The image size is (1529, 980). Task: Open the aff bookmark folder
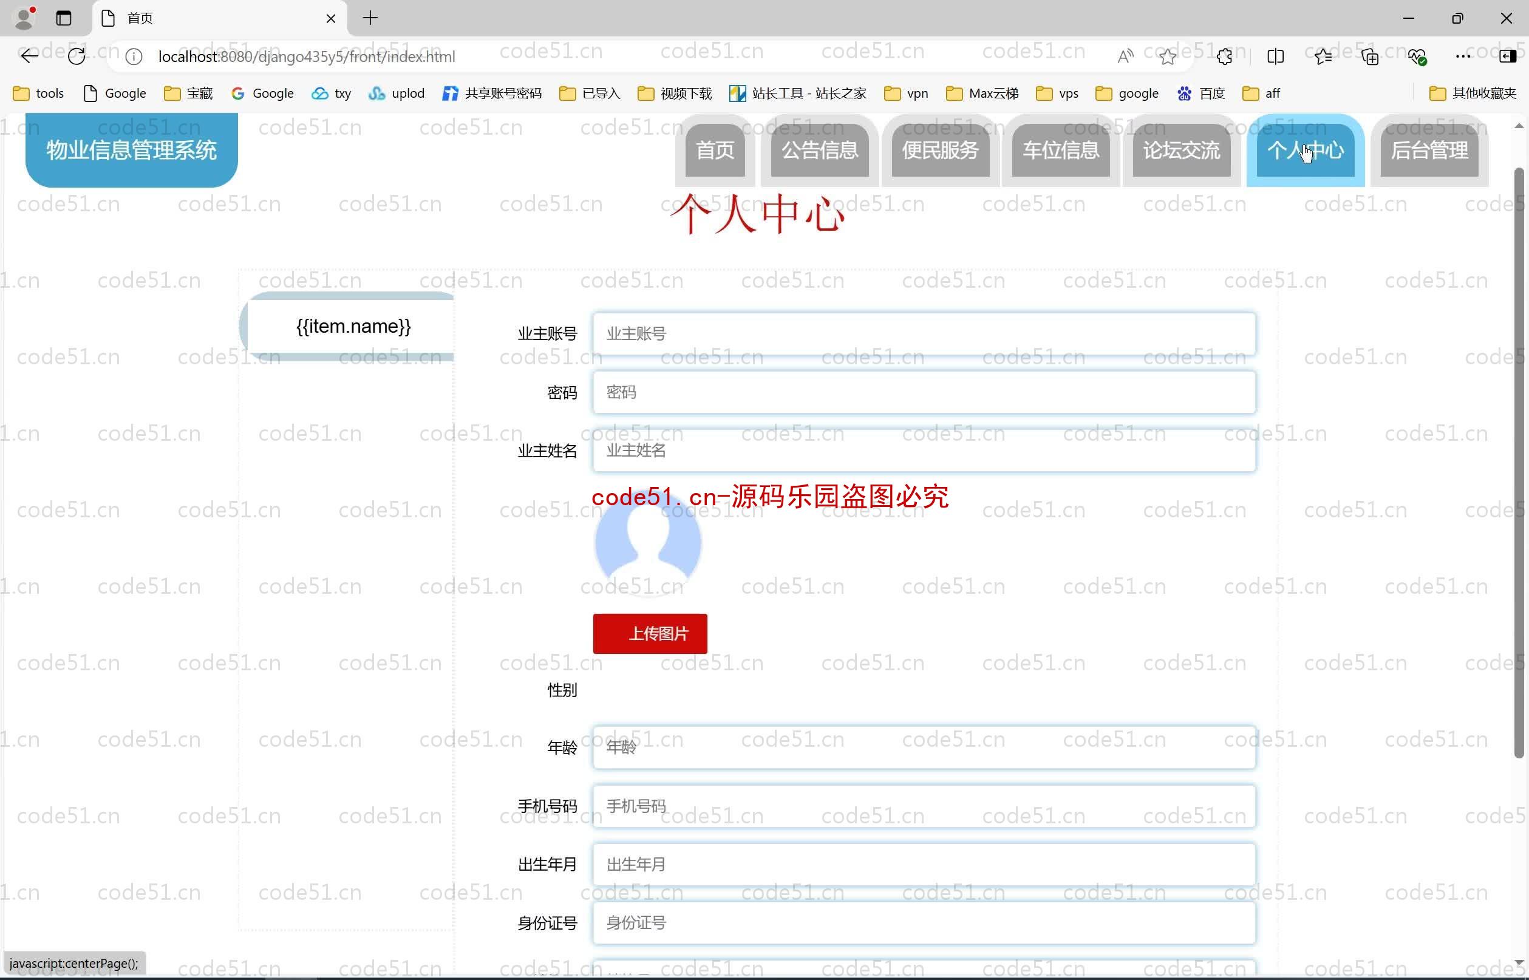(x=1261, y=94)
